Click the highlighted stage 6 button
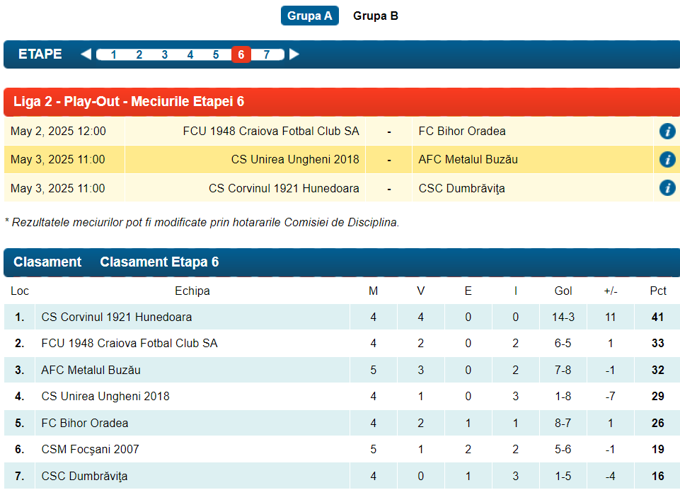This screenshot has height=490, width=680. click(241, 55)
